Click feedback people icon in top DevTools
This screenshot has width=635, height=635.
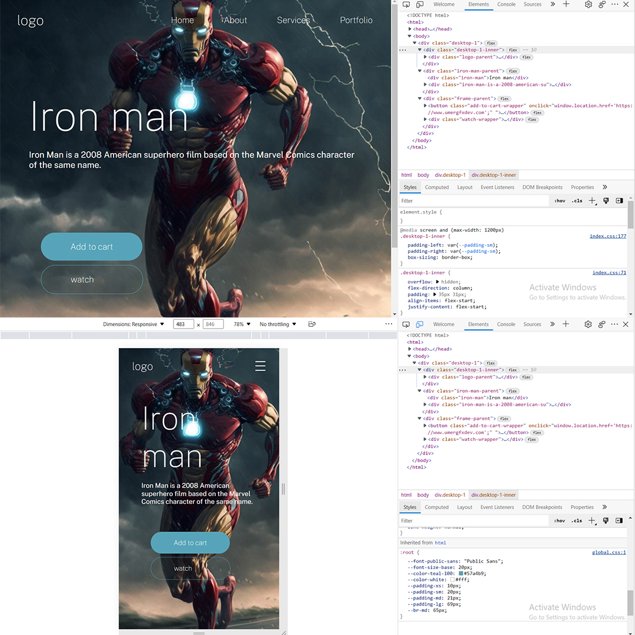(x=602, y=5)
